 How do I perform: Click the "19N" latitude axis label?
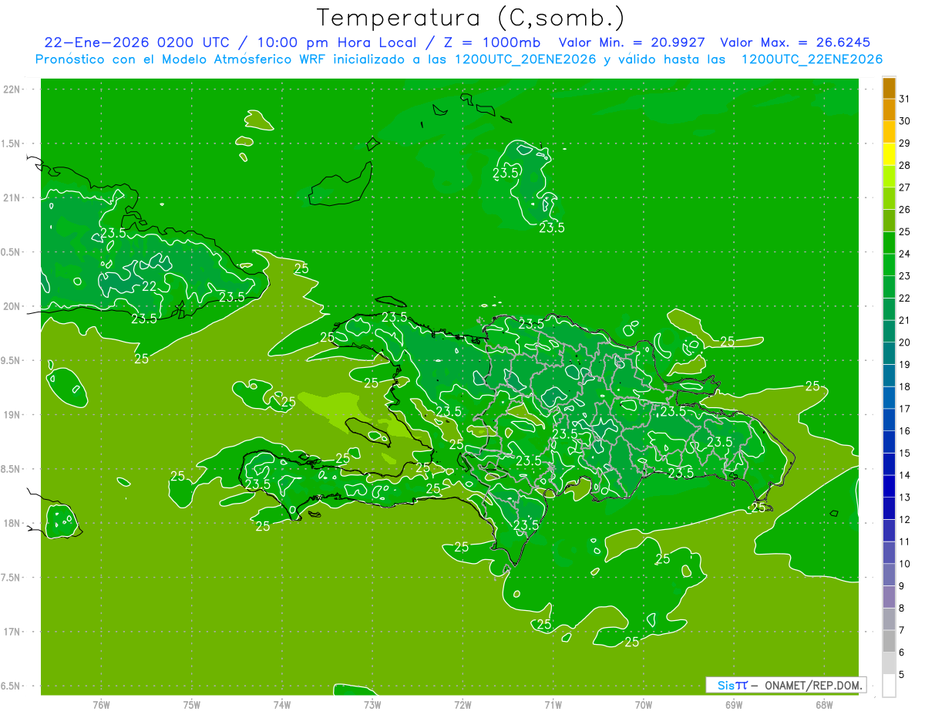pyautogui.click(x=12, y=414)
